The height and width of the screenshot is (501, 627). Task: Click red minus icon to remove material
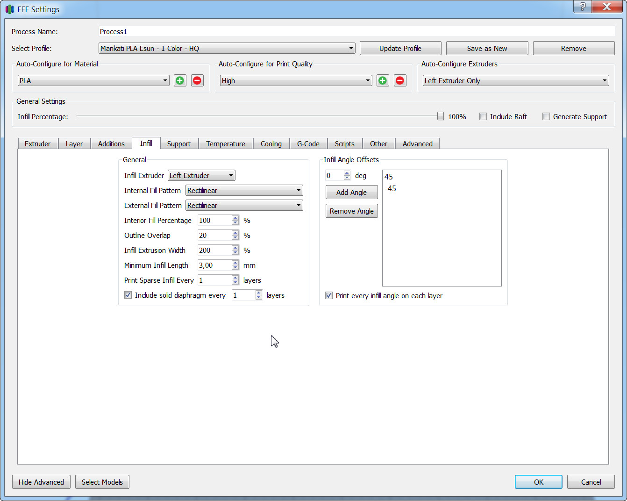(x=197, y=80)
